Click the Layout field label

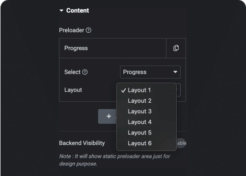[x=73, y=90]
